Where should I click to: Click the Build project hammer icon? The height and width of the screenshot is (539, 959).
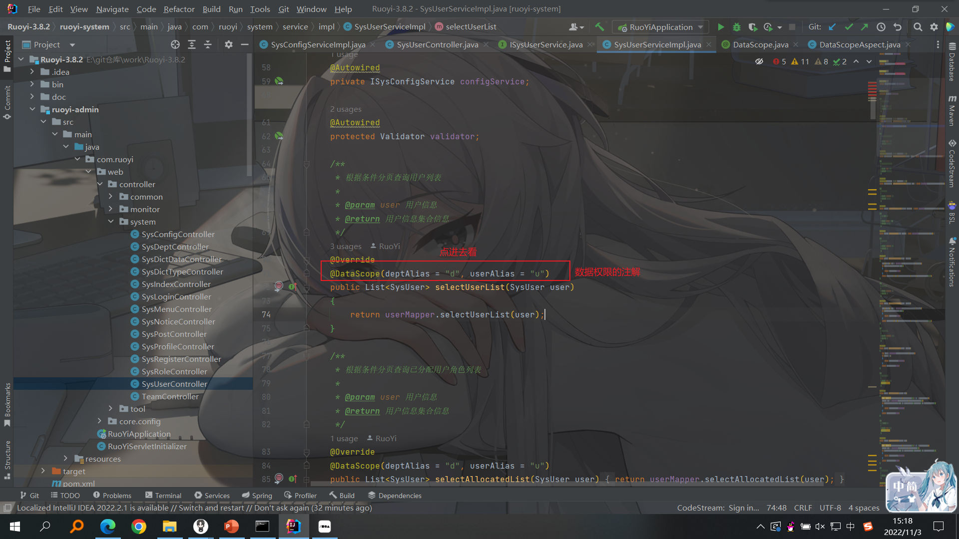click(x=599, y=27)
